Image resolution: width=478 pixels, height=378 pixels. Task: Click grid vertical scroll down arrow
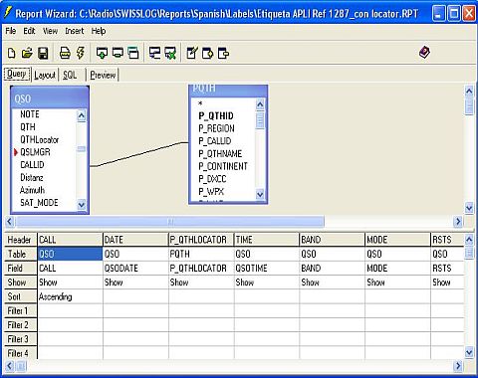pyautogui.click(x=469, y=352)
